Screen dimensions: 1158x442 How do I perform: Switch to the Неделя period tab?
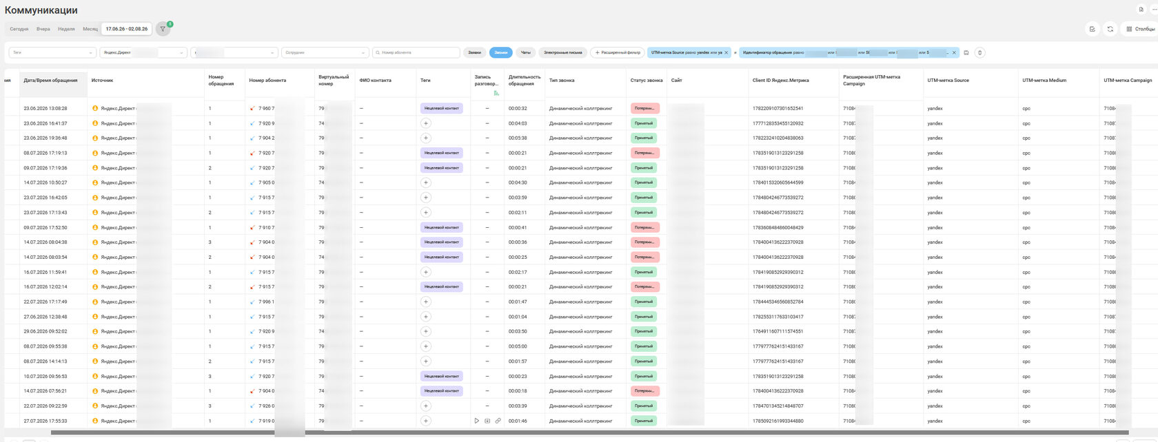pyautogui.click(x=66, y=29)
